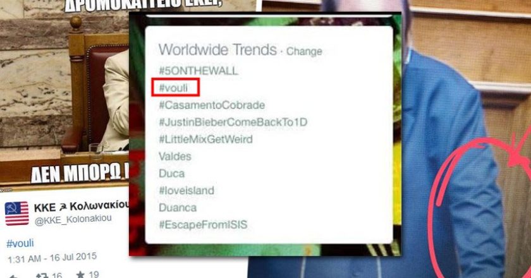Click the 1:31 AM - 16 Jul 2015 timestamp

tap(52, 258)
